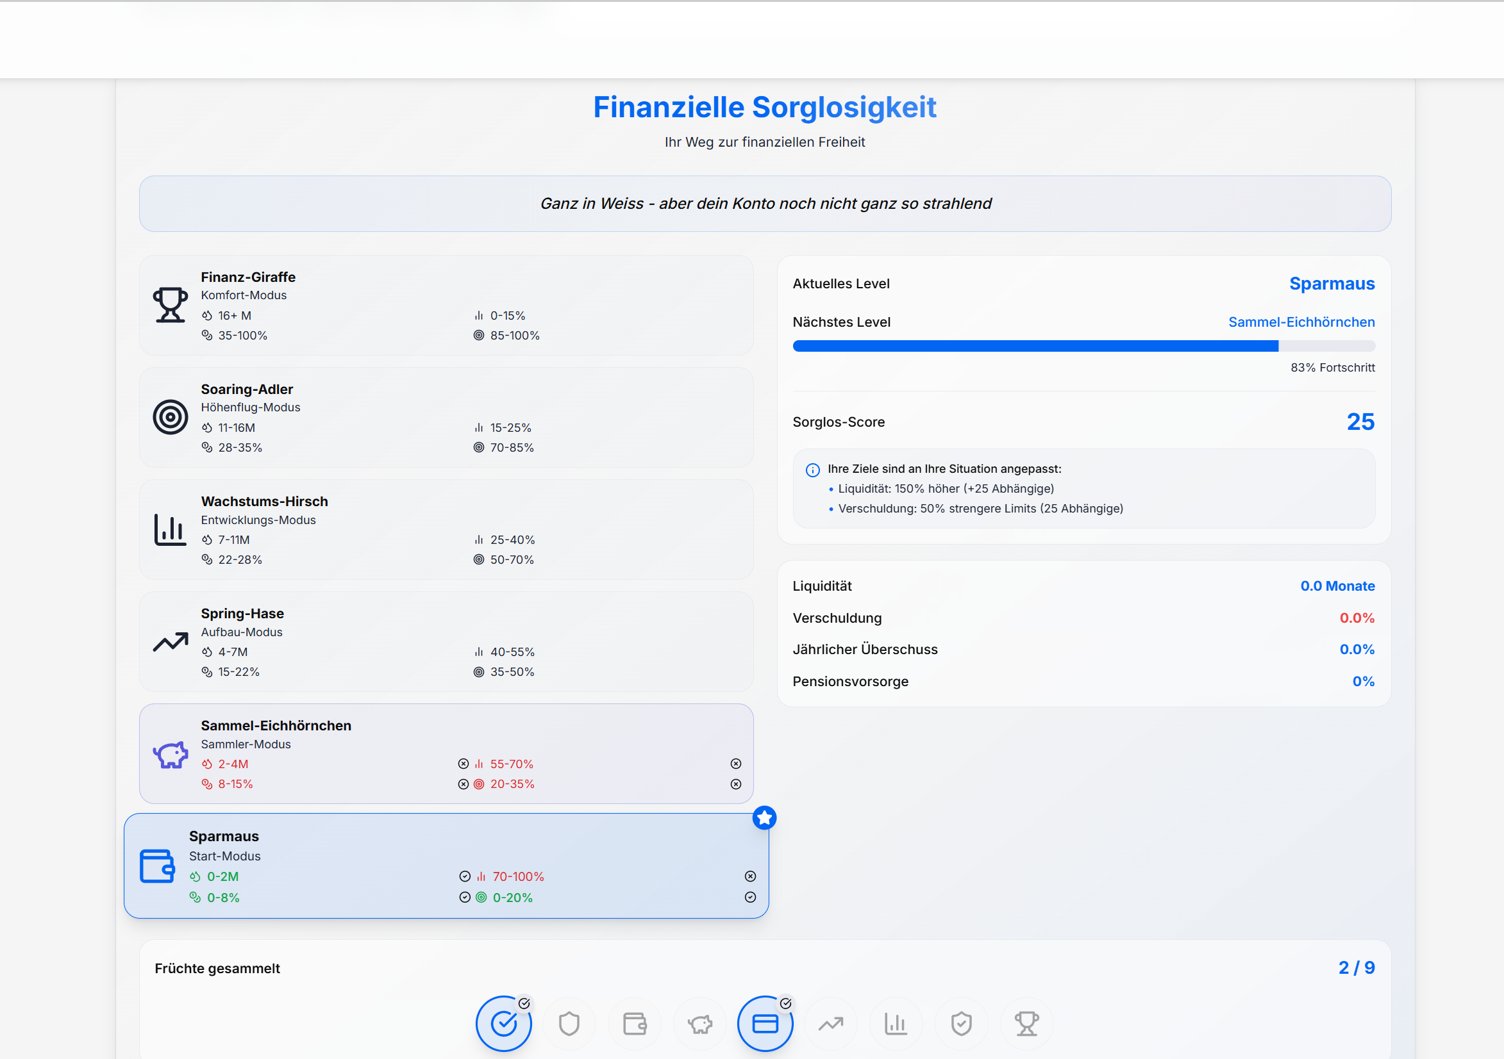The height and width of the screenshot is (1059, 1504).
Task: Click the blue level progress bar
Action: tap(1035, 346)
